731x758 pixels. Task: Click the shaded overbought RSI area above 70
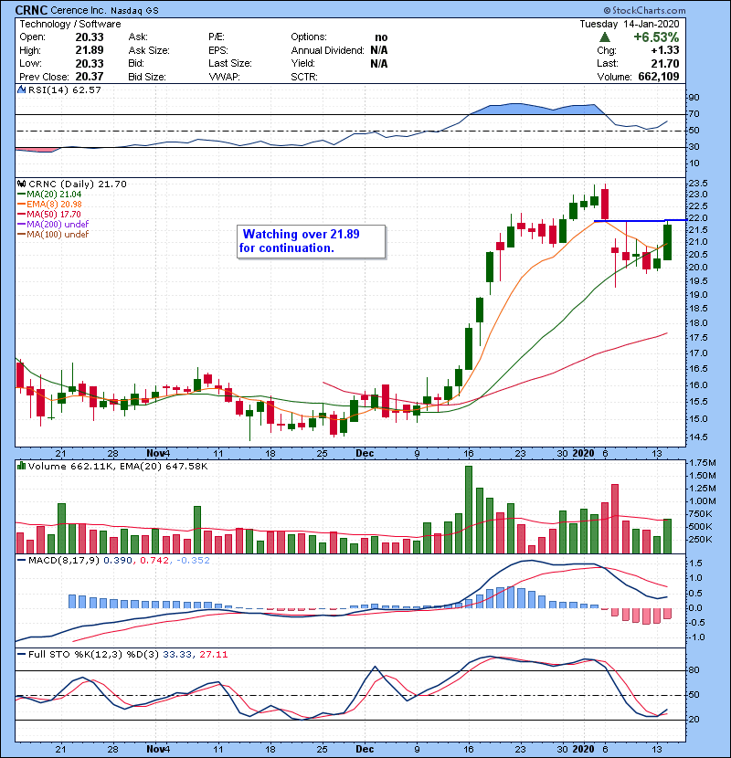tap(537, 109)
